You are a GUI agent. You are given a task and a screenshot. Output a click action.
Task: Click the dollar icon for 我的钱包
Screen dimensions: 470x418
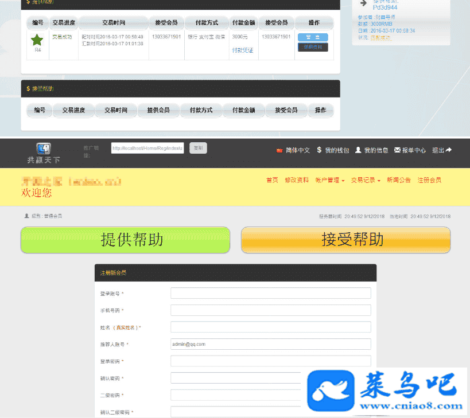point(319,150)
